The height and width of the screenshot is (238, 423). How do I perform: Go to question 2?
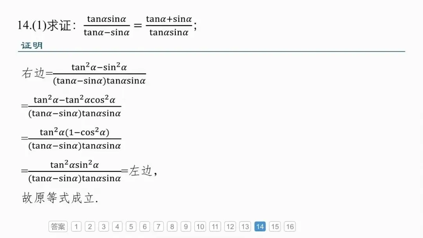coord(90,226)
